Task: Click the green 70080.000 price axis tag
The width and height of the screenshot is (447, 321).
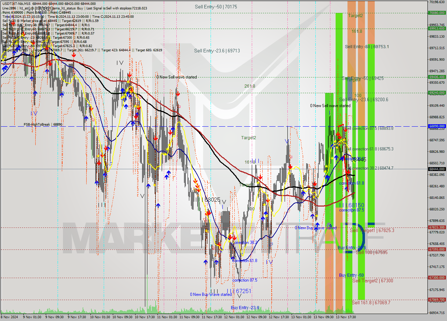Action: coord(437,13)
